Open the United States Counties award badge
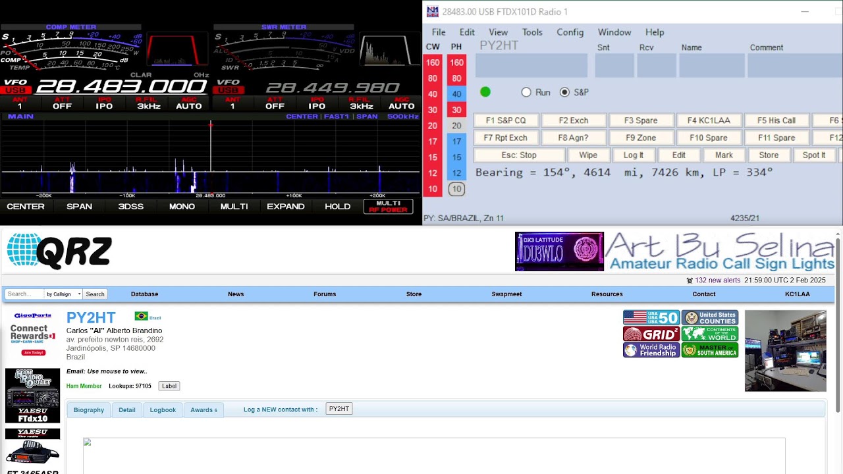843x474 pixels. point(710,318)
